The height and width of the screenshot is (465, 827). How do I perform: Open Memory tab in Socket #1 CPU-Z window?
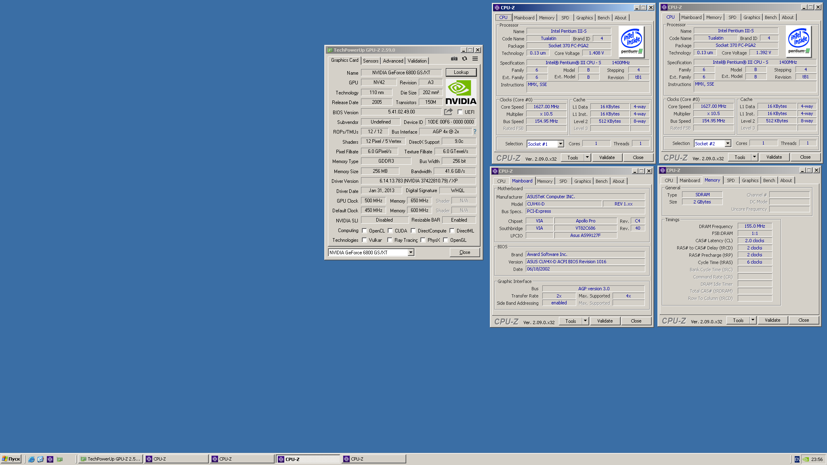[547, 18]
